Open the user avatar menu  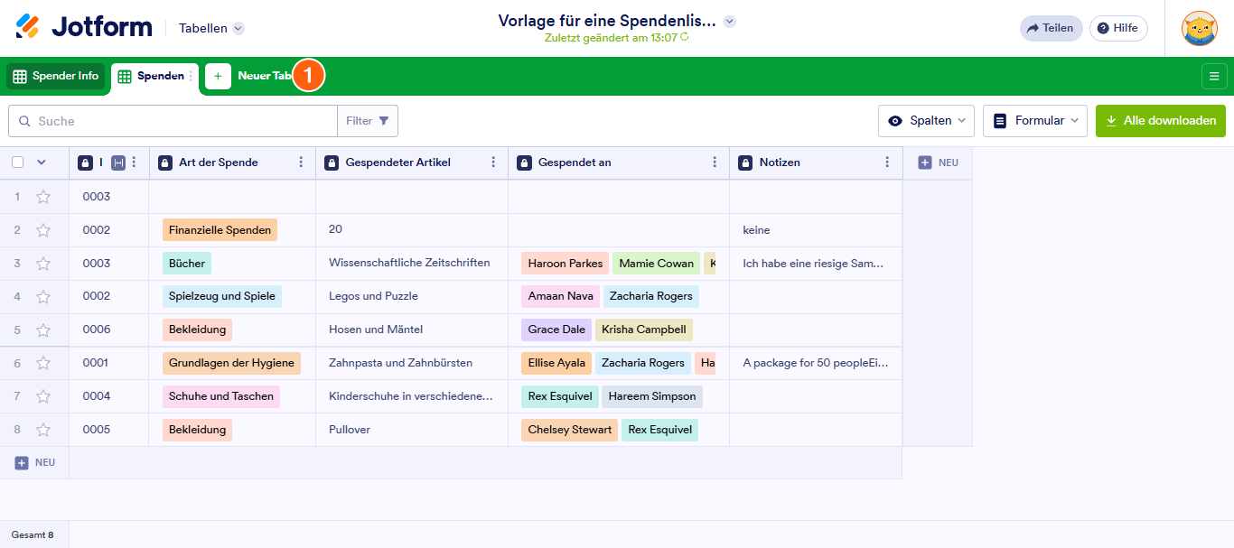[1200, 28]
